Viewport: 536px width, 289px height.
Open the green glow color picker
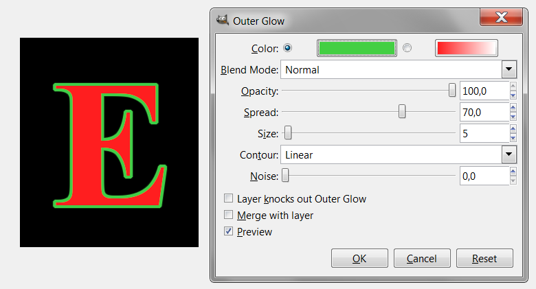click(x=357, y=48)
